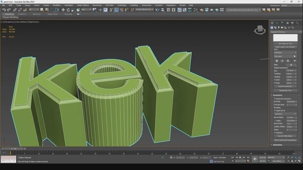Open the Modifiers menu
Screen dimensions: 303x170
(57, 5)
